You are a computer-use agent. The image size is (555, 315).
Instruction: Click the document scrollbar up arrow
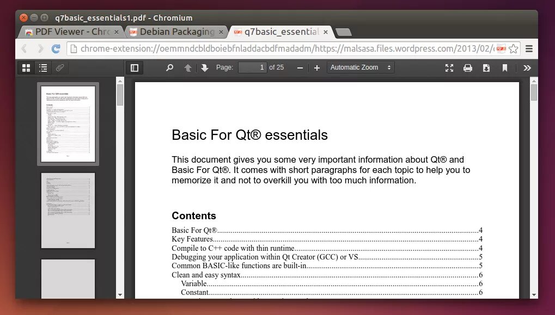(x=534, y=81)
